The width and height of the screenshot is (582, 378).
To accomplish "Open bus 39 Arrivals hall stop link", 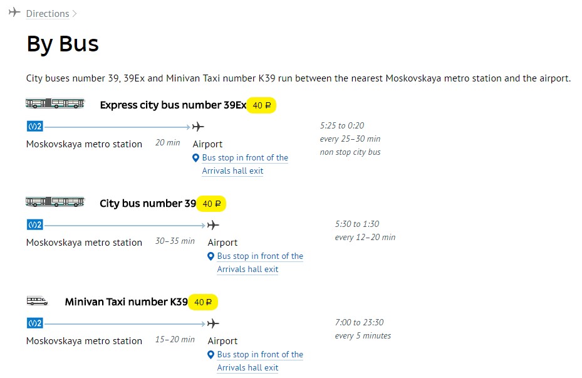I will point(260,263).
